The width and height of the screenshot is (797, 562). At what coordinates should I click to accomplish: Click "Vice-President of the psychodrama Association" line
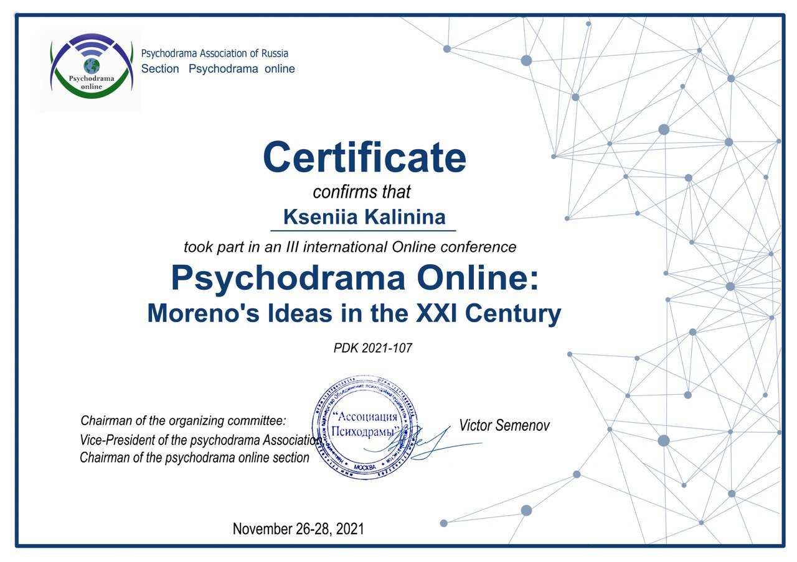point(200,440)
